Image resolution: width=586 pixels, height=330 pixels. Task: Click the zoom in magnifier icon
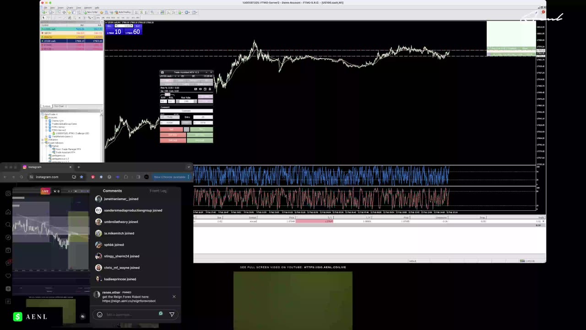(152, 12)
